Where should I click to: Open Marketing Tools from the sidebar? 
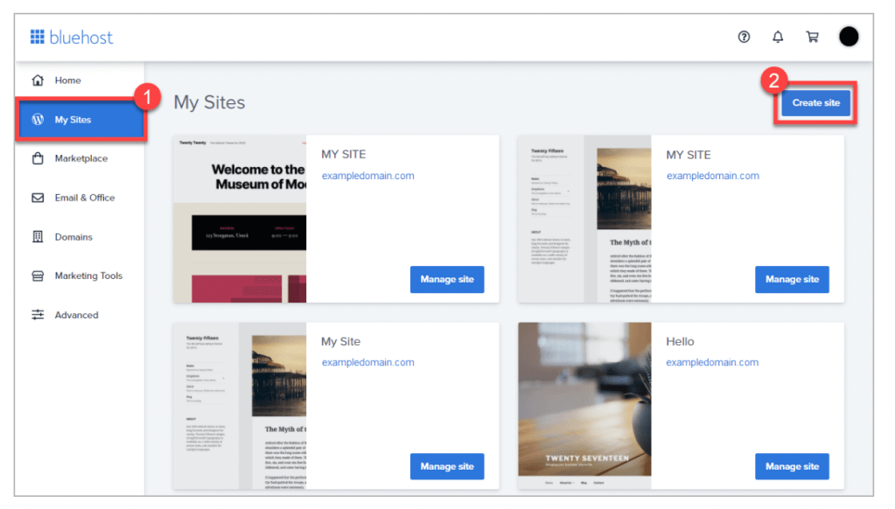(x=88, y=275)
